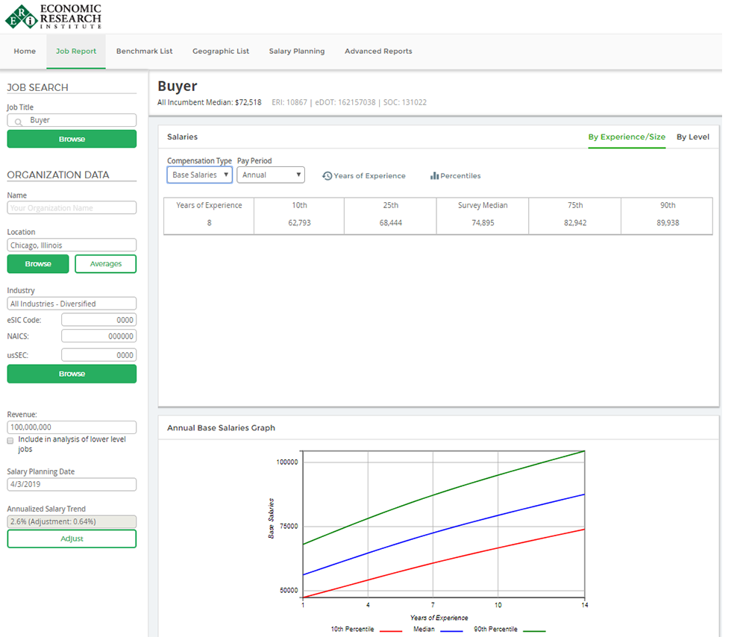Screen dimensions: 746x637
Task: Open the Benchmark List tab
Action: 144,51
